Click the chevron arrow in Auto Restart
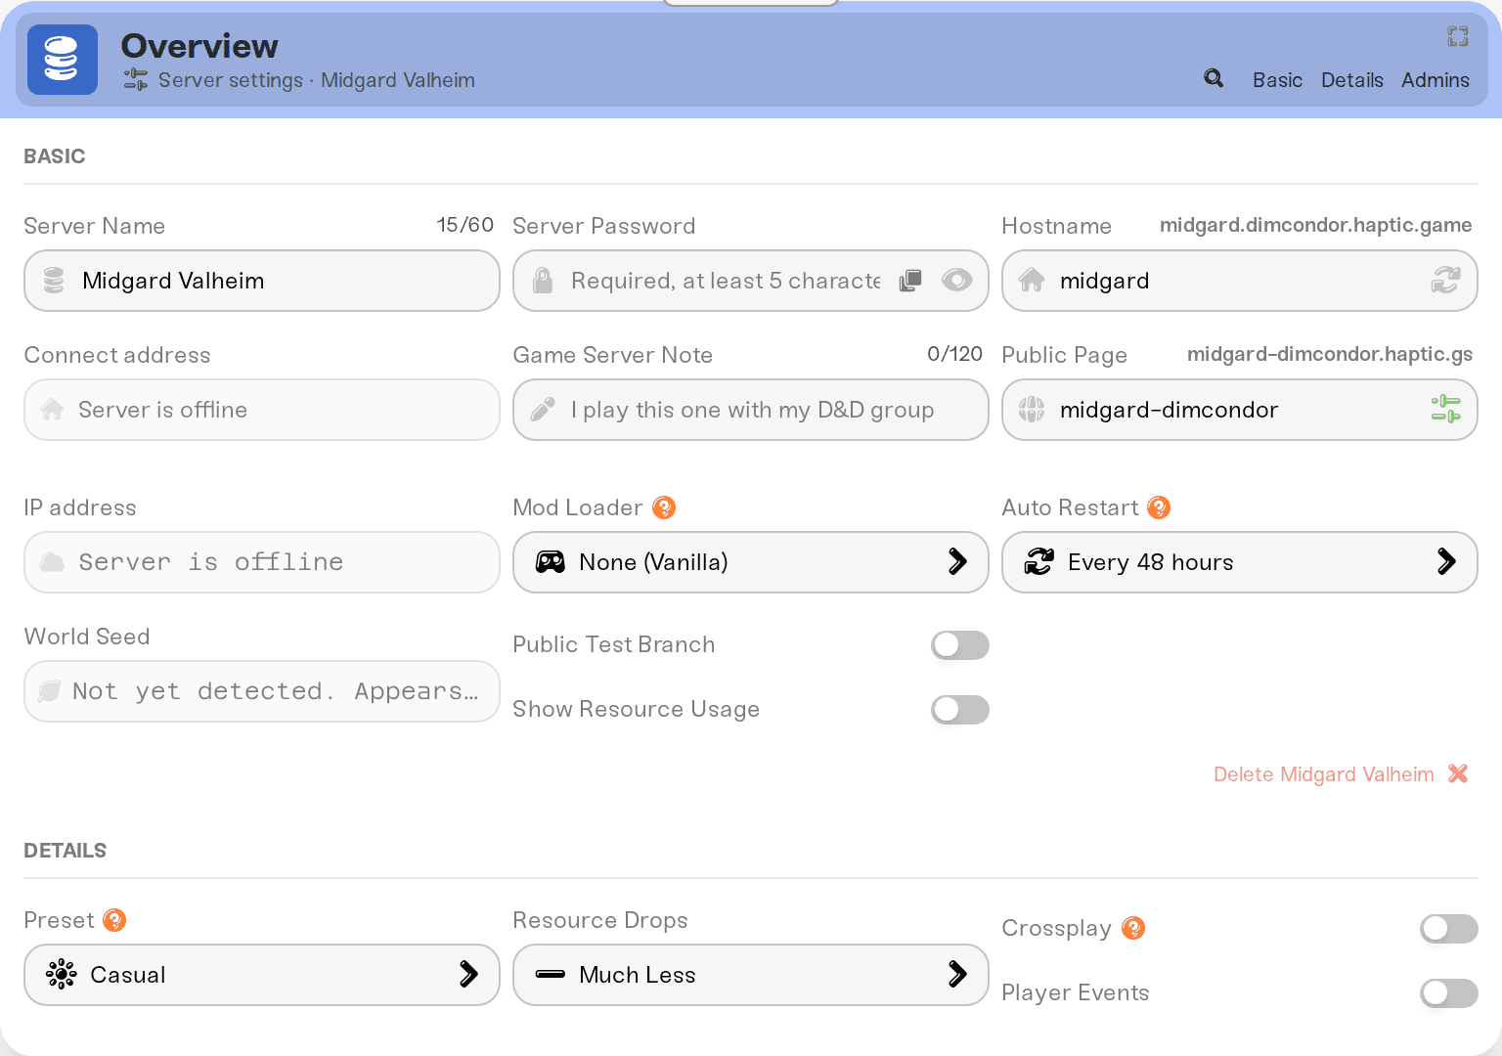The image size is (1502, 1056). pyautogui.click(x=1446, y=561)
